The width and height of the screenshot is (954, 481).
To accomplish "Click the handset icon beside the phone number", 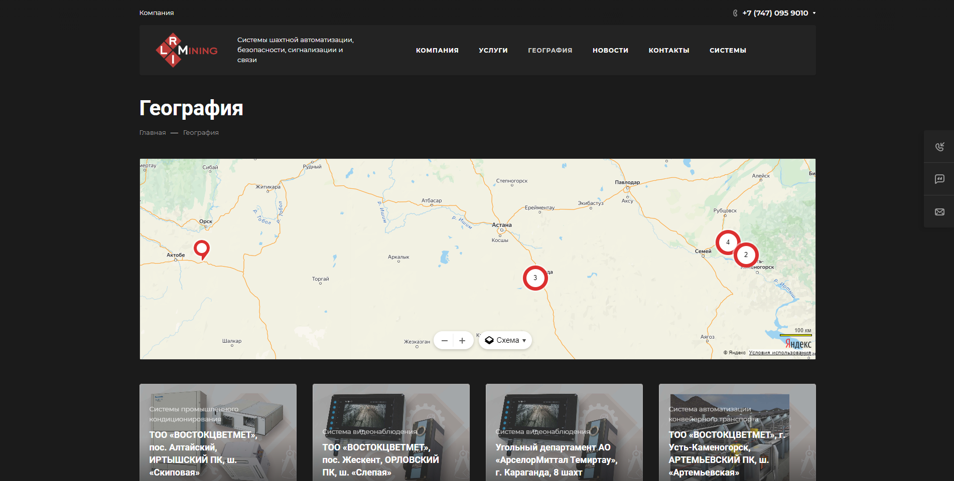I will [x=735, y=13].
